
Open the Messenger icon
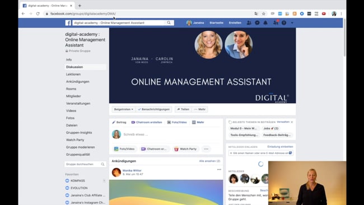tap(257, 23)
